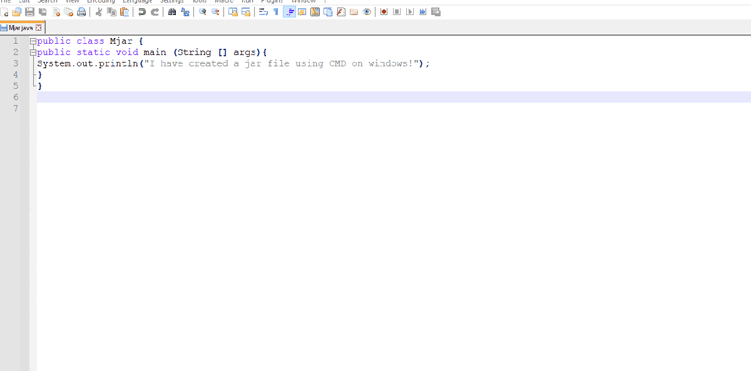751x371 pixels.
Task: Playback the recorded macro
Action: [x=409, y=11]
